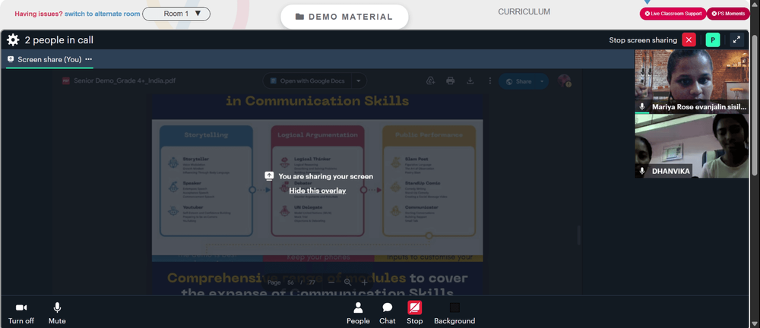Click the 2 people in call text
760x328 pixels.
click(59, 40)
